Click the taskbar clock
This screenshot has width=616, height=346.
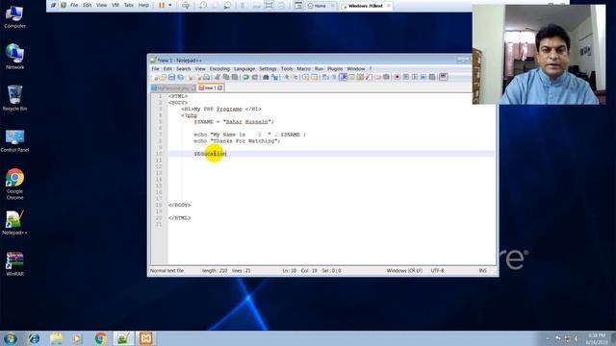pyautogui.click(x=597, y=339)
